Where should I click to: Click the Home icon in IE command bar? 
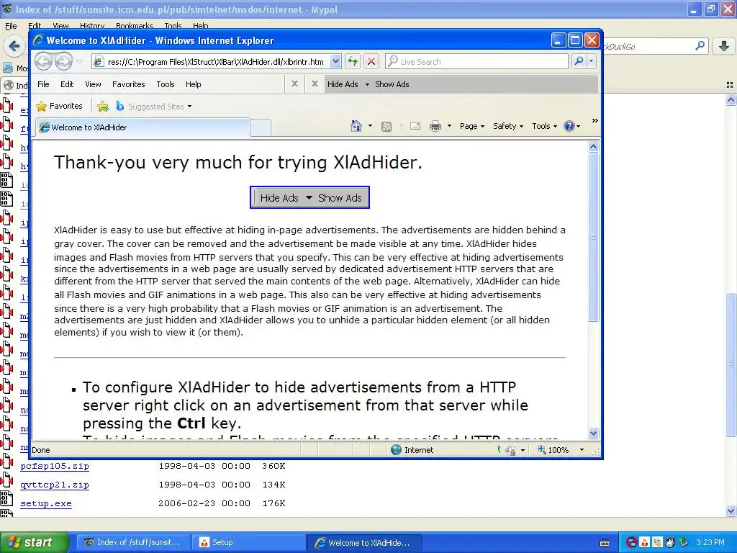pos(356,126)
